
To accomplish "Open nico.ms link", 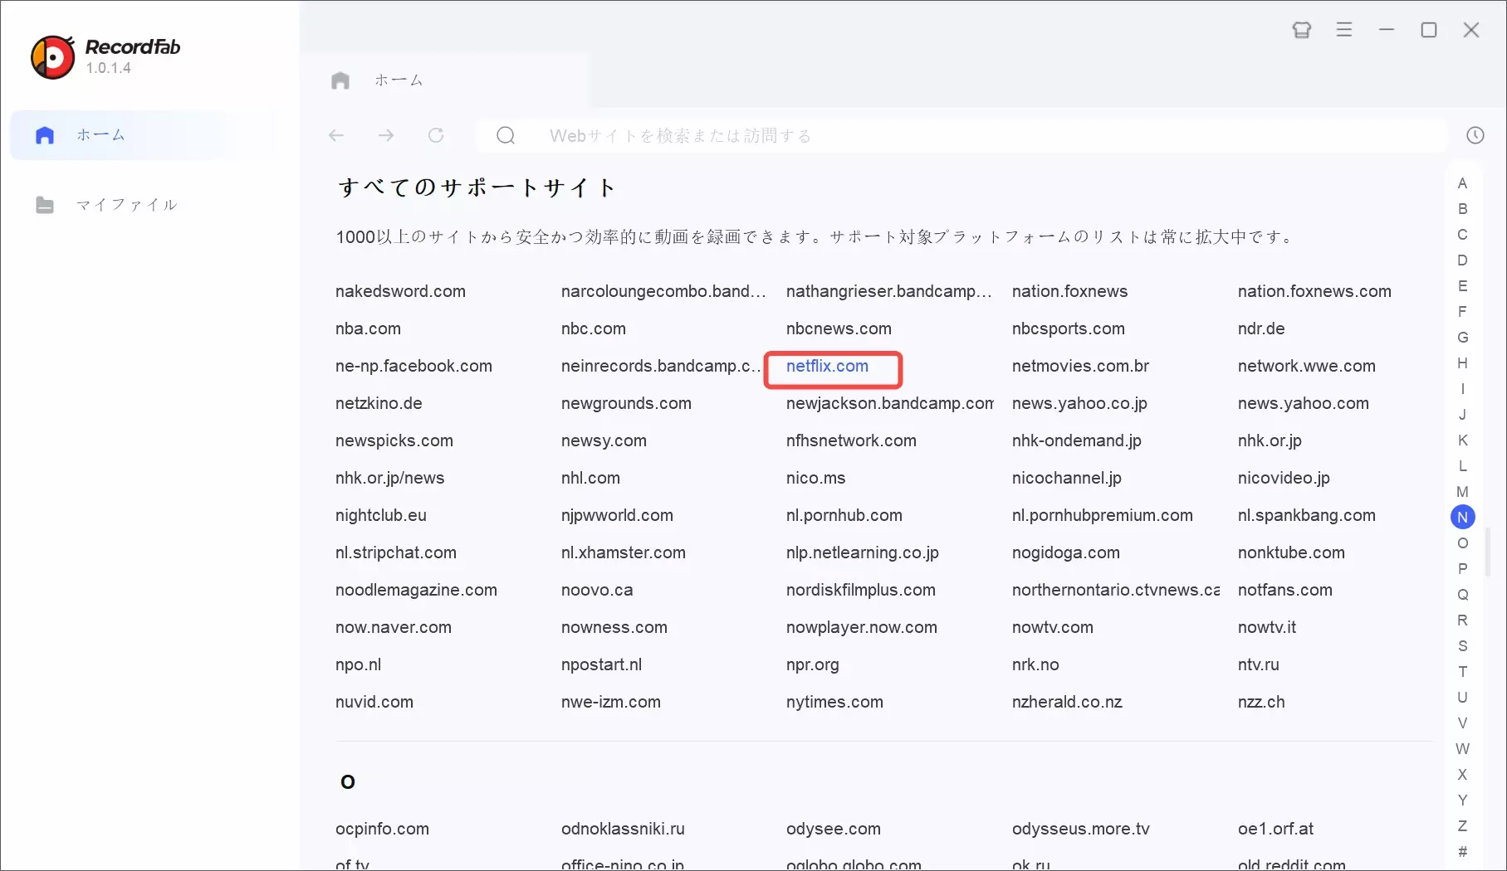I will [815, 478].
